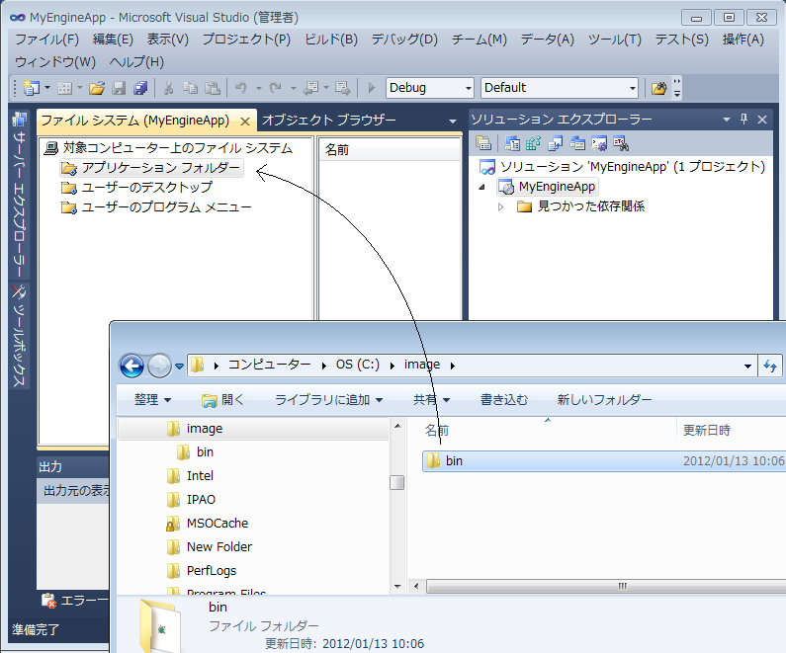Viewport: 786px width, 653px height.
Task: Open the Custom Actions Editor icon
Action: coord(599,143)
